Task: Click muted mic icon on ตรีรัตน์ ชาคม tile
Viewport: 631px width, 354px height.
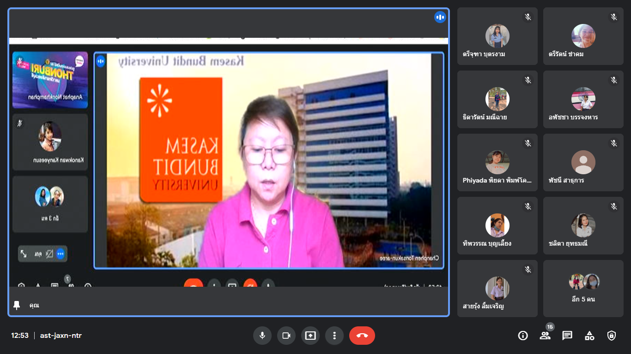Action: click(614, 17)
